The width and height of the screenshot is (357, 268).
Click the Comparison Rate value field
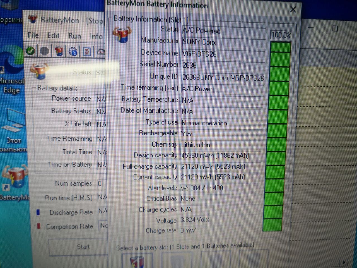click(x=104, y=226)
